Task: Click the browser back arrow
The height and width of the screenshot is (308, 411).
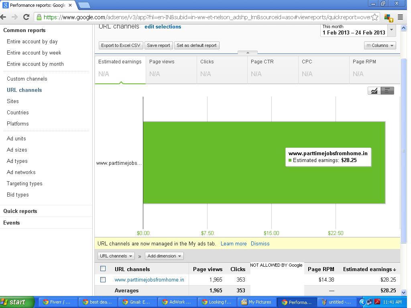Action: [3, 17]
